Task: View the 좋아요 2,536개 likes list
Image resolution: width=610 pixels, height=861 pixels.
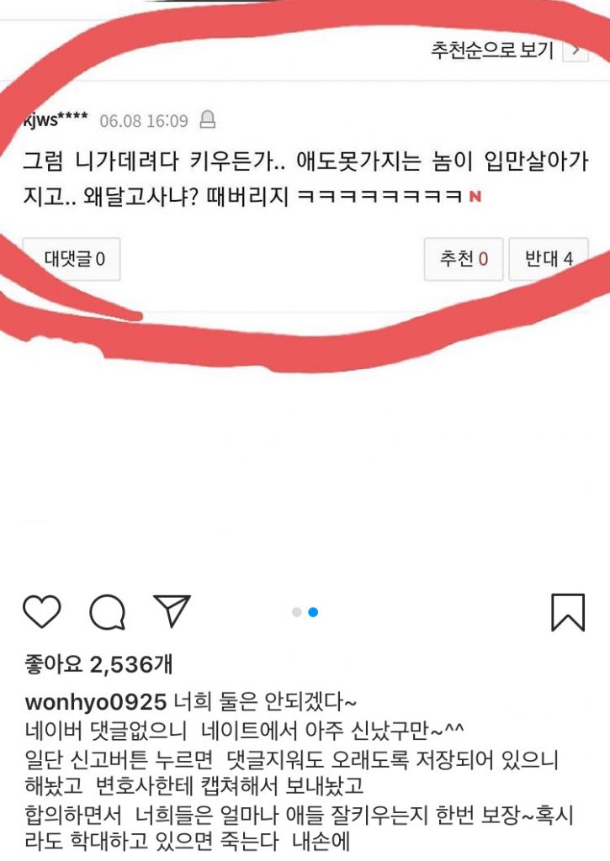Action: pos(99,664)
